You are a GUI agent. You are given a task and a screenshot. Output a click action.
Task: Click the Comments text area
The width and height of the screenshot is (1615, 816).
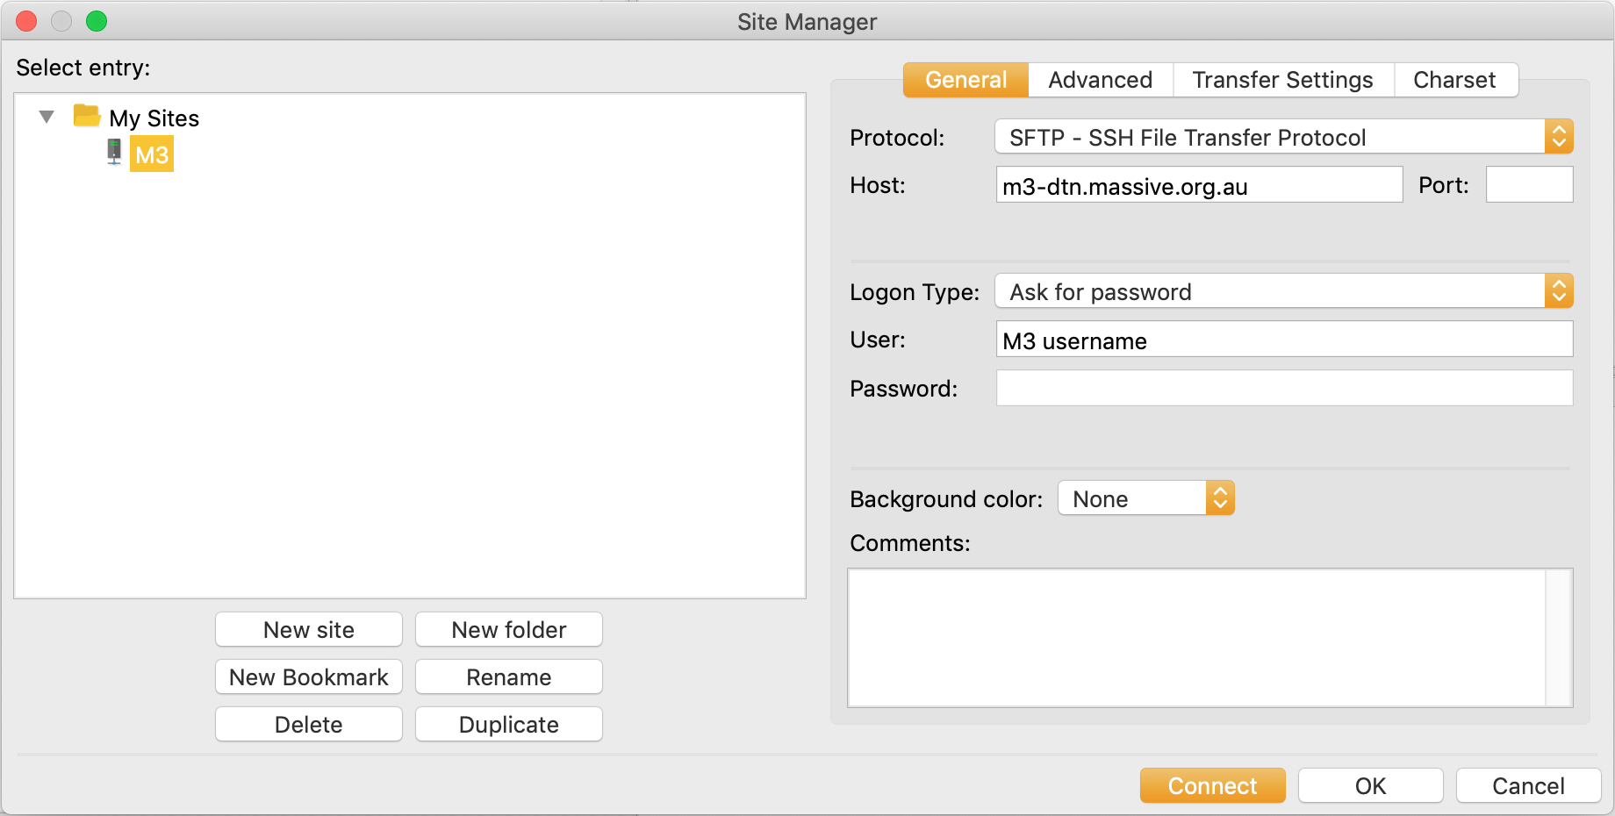click(1197, 637)
